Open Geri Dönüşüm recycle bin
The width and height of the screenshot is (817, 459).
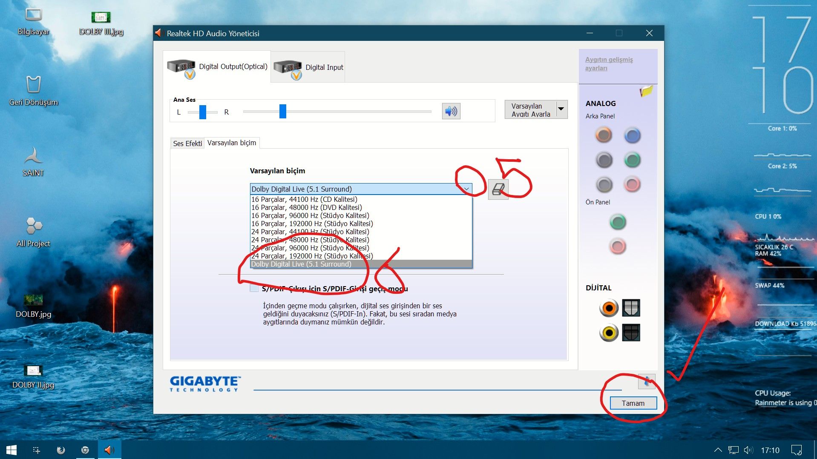pos(33,91)
